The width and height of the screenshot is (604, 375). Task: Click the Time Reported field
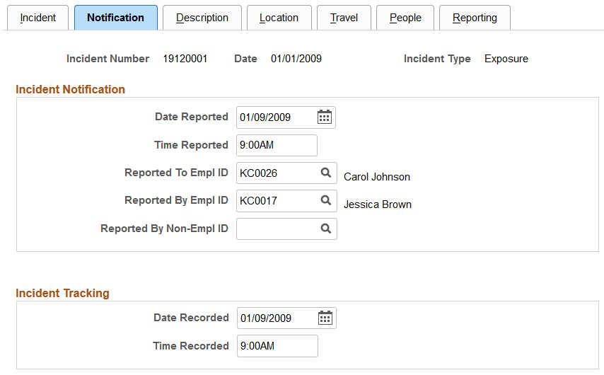pyautogui.click(x=277, y=145)
